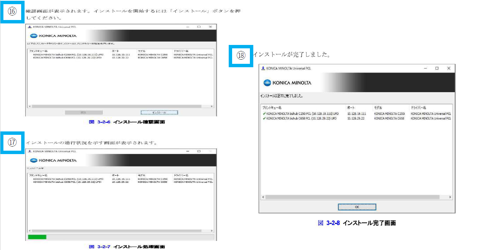Screen dimensions: 482x250
Task: Select bizhub C658 row in progress dialog
Action: [67, 182]
